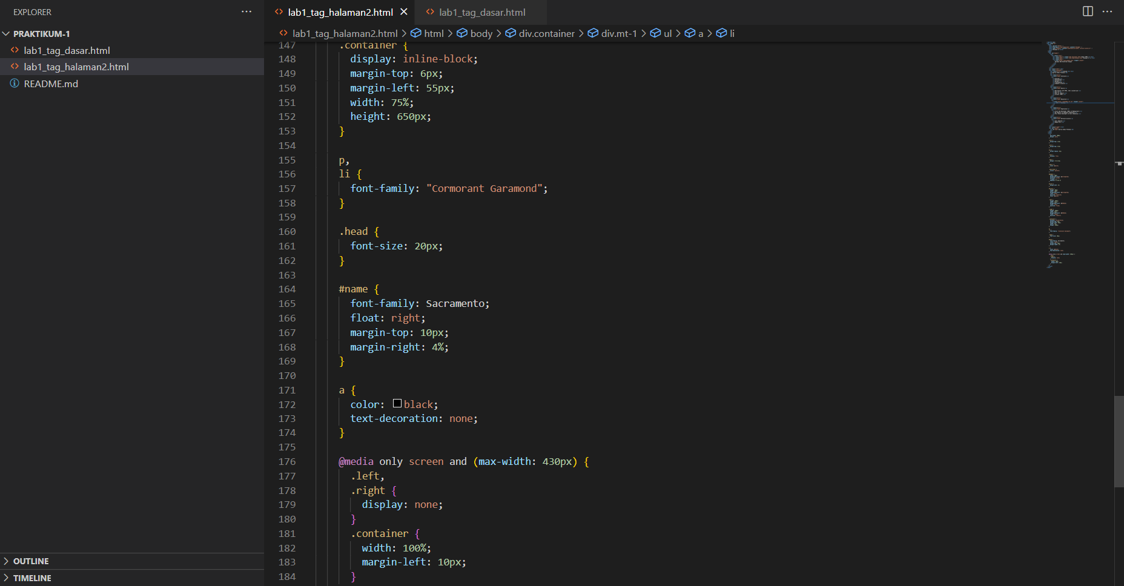Click the HTML icon beside lab1_tag_dasar.html in explorer
The width and height of the screenshot is (1124, 586).
tap(15, 50)
